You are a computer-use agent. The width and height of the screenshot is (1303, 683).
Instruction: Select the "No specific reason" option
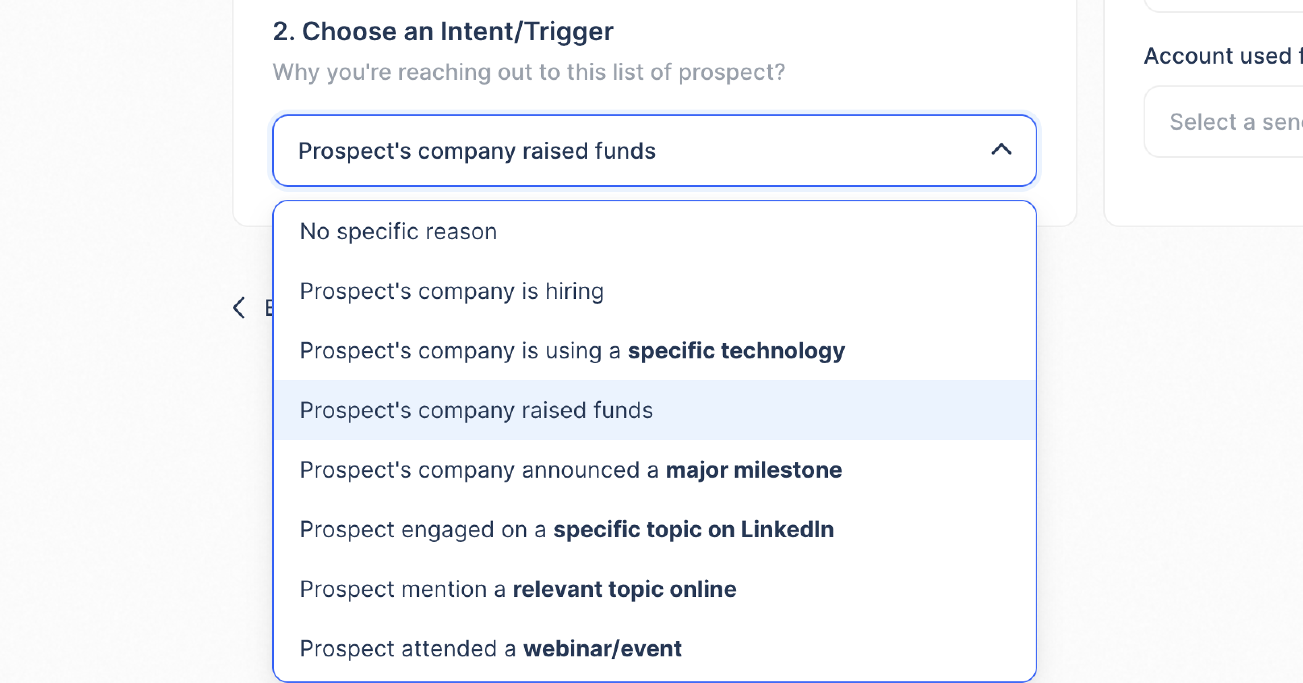pyautogui.click(x=399, y=232)
